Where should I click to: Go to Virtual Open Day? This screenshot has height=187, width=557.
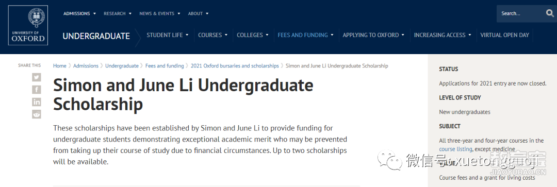pos(504,35)
